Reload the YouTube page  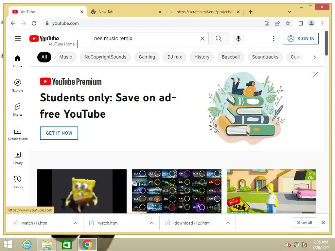34,23
